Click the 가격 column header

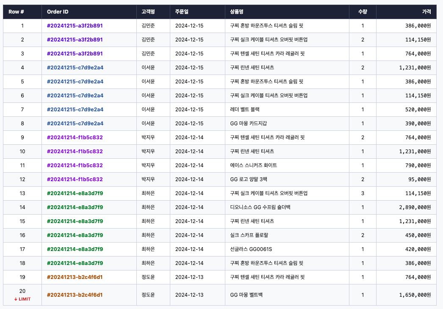click(x=406, y=12)
